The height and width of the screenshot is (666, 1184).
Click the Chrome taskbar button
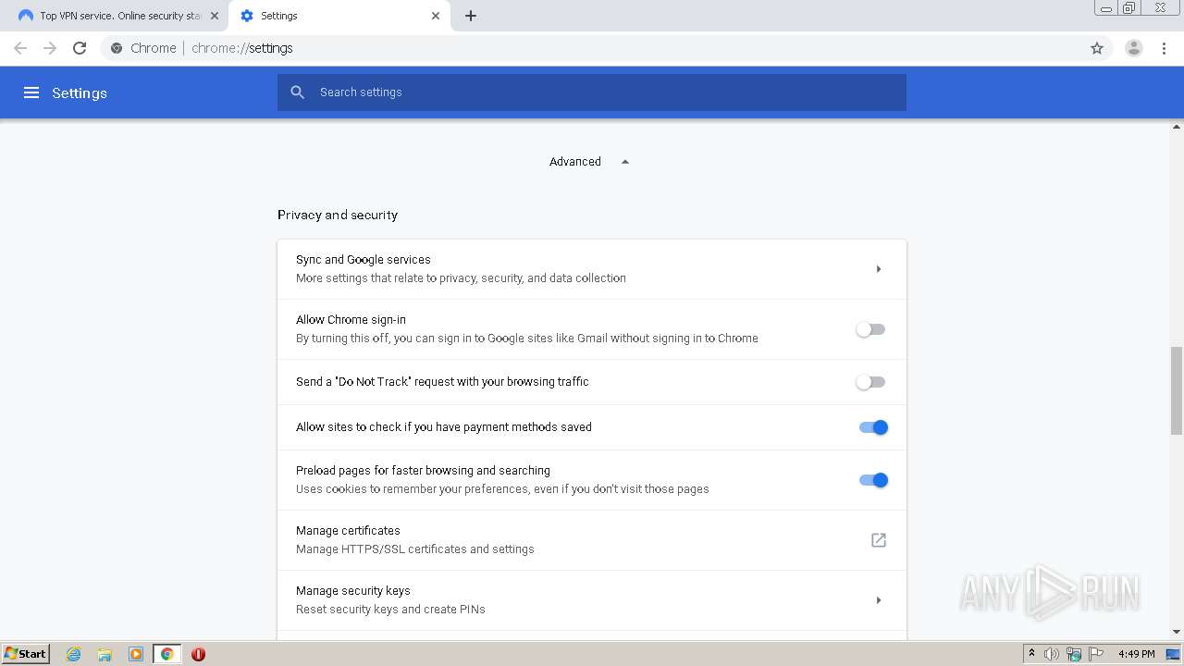click(167, 654)
